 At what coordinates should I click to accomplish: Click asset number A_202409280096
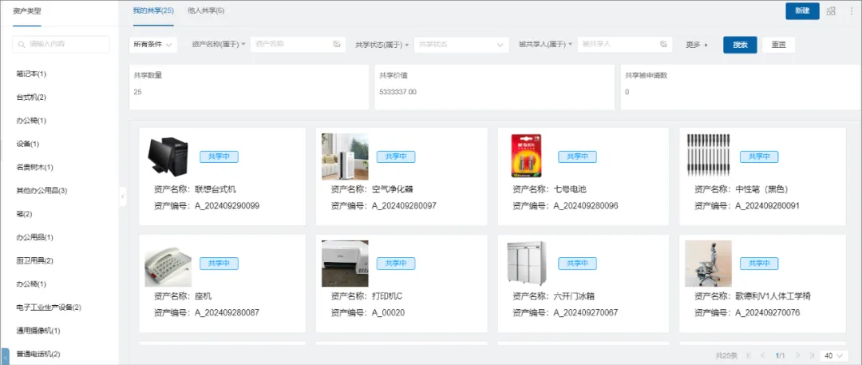(x=586, y=206)
